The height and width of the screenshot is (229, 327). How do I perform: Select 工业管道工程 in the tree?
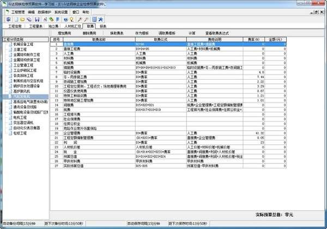tap(23, 65)
